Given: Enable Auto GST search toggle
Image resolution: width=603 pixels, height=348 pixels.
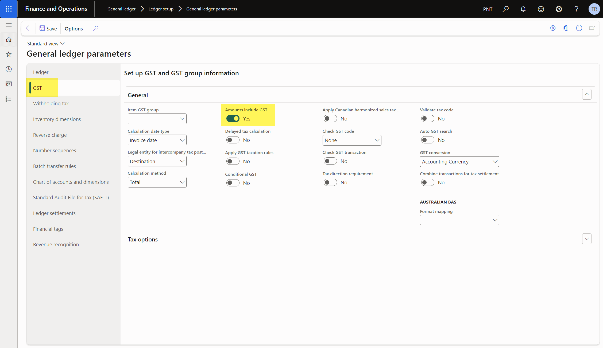Looking at the screenshot, I should click(x=428, y=140).
